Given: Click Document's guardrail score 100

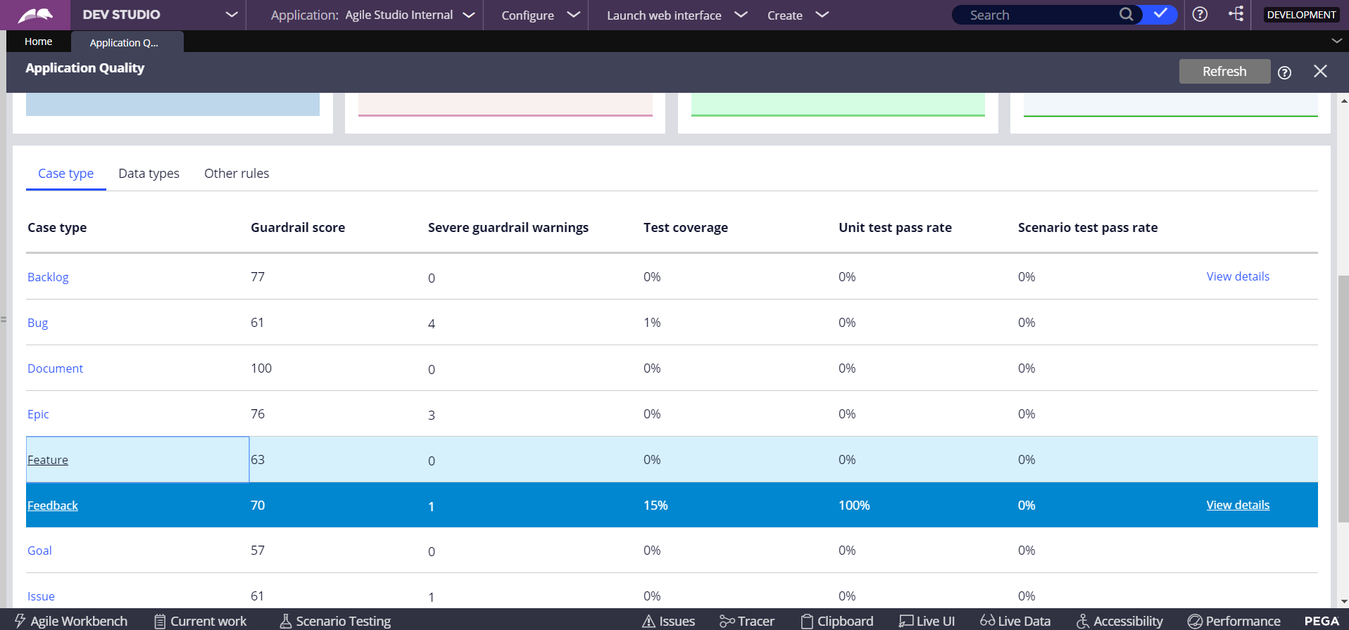Looking at the screenshot, I should pyautogui.click(x=261, y=368).
